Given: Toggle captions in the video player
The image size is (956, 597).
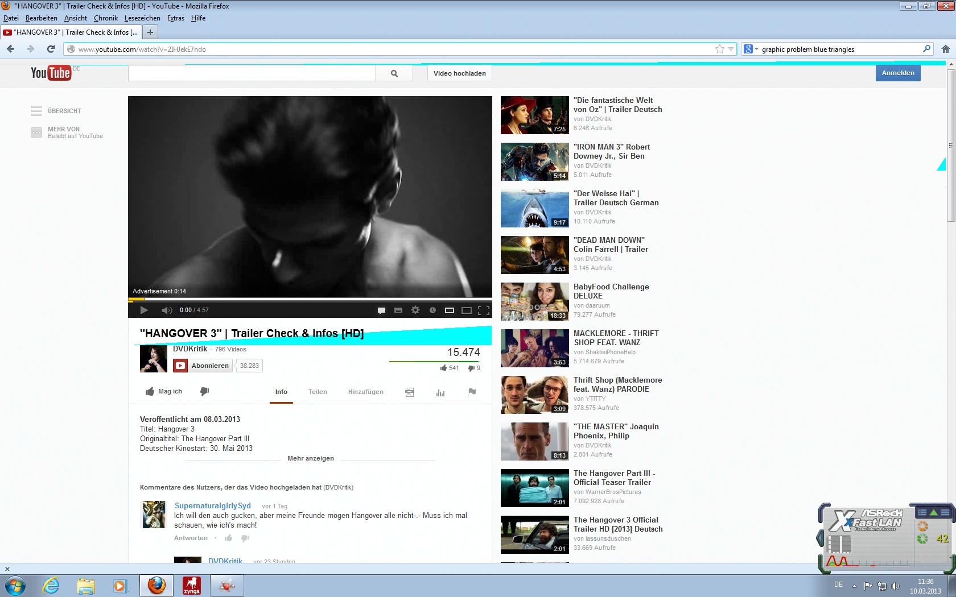Looking at the screenshot, I should tap(398, 310).
